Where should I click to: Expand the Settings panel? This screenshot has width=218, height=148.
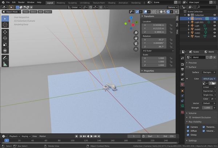(x=193, y=141)
